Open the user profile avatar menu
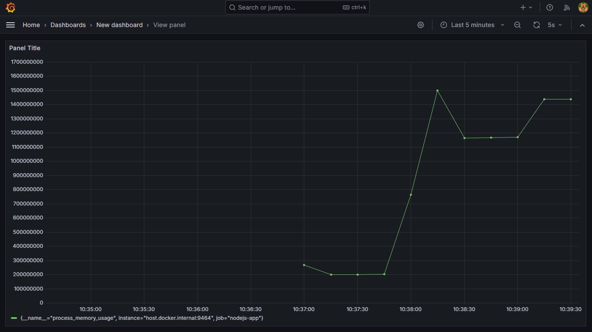Image resolution: width=592 pixels, height=332 pixels. 583,7
